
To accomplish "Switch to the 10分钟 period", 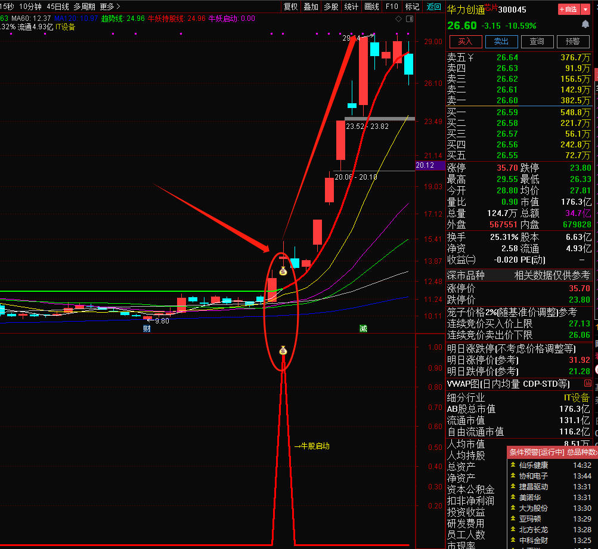I will [x=30, y=7].
